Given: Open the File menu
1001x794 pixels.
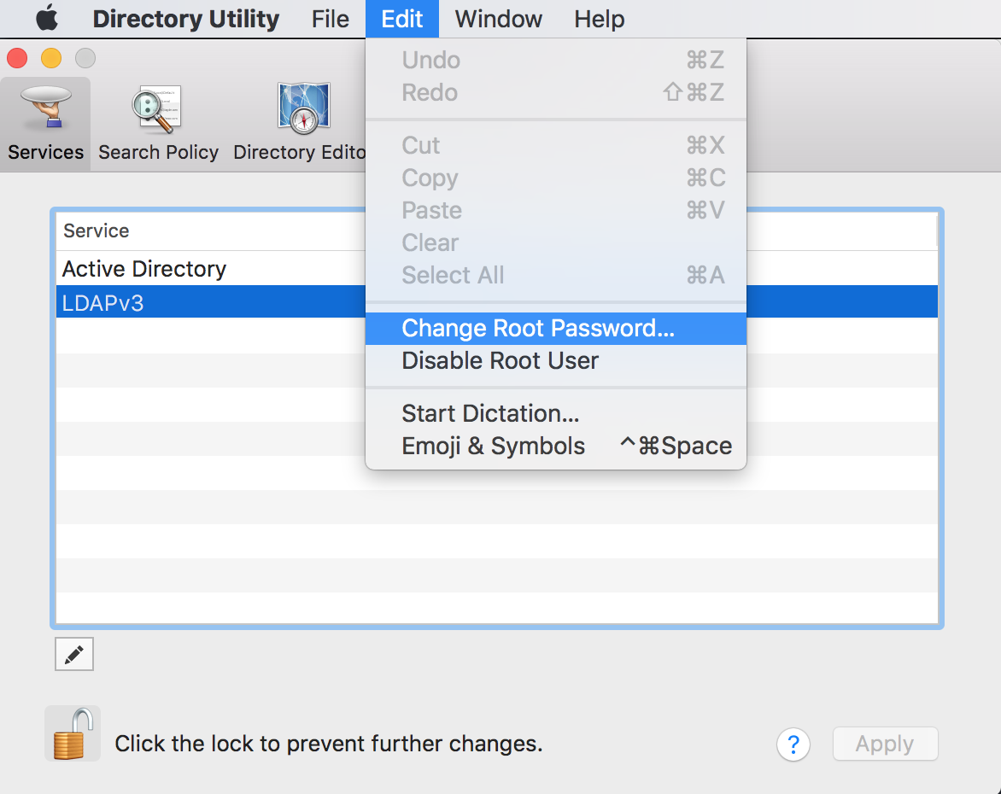Looking at the screenshot, I should 330,19.
